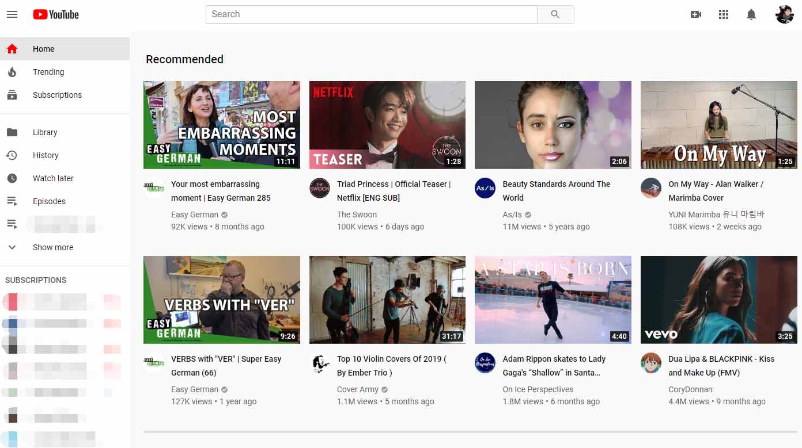
Task: Select Home in the sidebar
Action: pyautogui.click(x=65, y=49)
